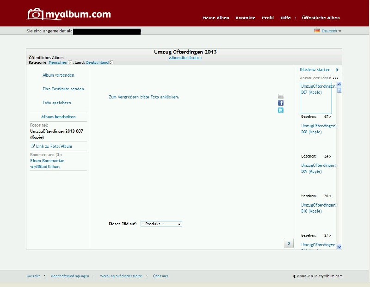Open the Produkt dropdown list
The image size is (370, 287).
[x=161, y=224]
